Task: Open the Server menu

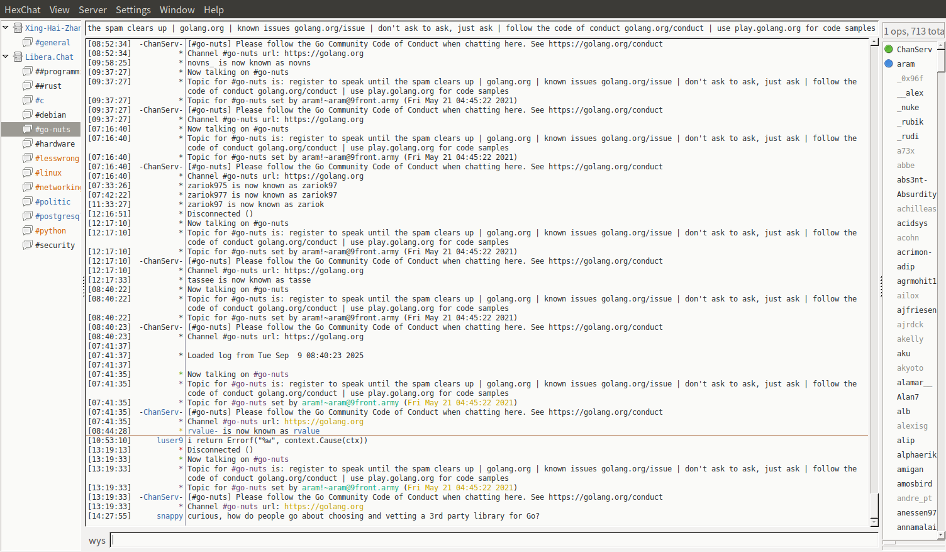Action: point(92,10)
